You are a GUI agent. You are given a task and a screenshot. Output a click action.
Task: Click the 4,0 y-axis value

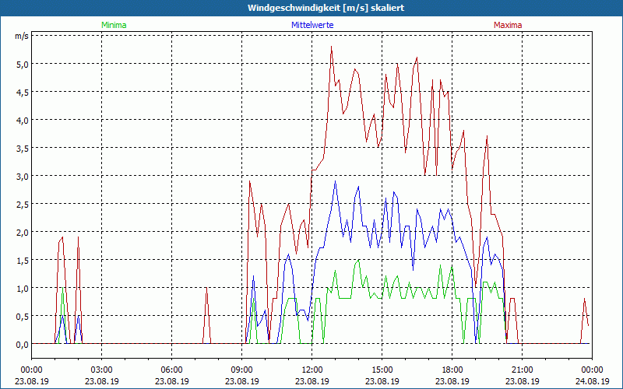(x=23, y=121)
